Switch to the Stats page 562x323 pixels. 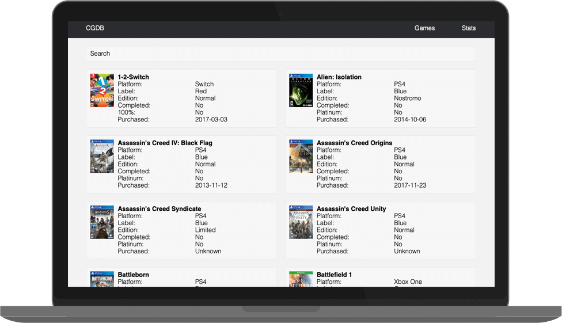pyautogui.click(x=468, y=28)
